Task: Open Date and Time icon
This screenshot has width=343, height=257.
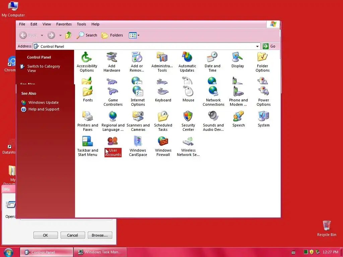Action: (x=212, y=62)
